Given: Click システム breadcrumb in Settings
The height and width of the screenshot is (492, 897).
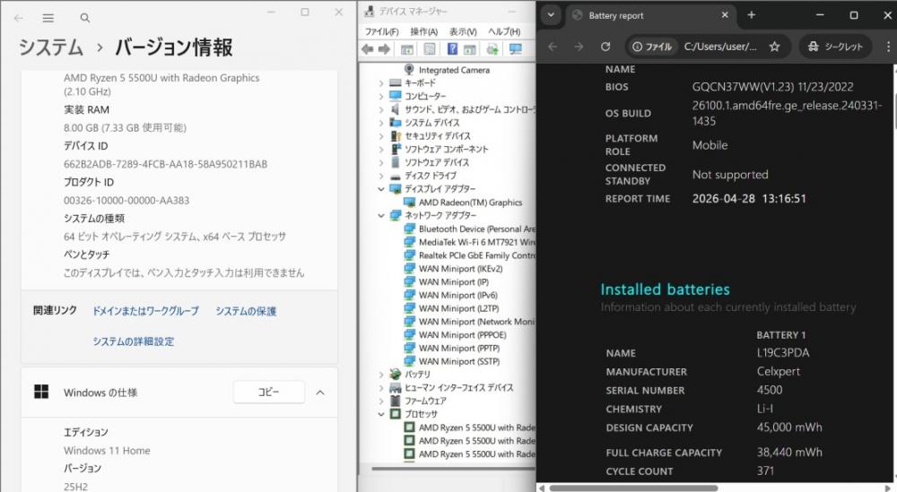Looking at the screenshot, I should click(x=51, y=47).
